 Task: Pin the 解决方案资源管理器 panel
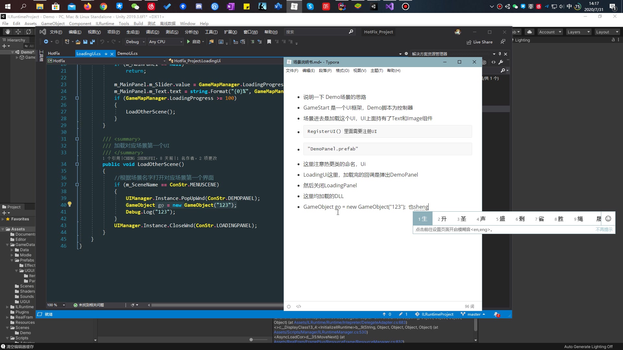pos(500,54)
